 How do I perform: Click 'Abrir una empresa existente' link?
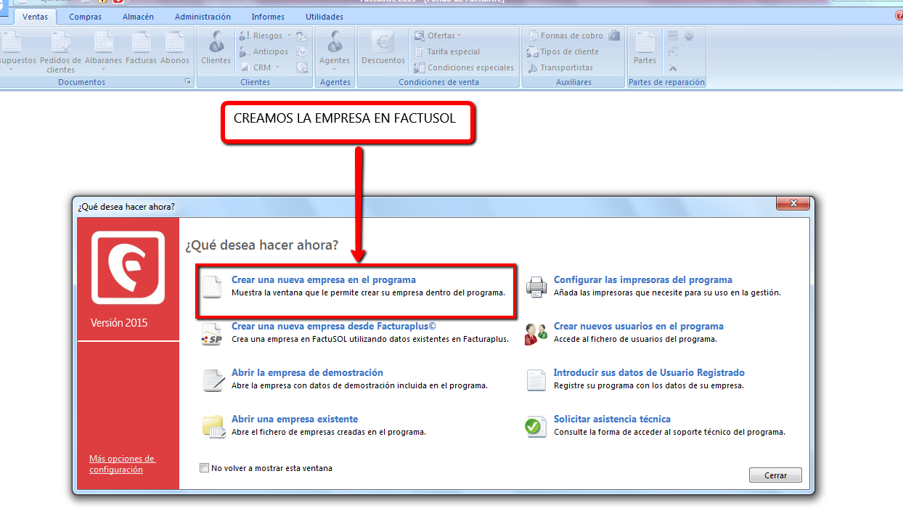(295, 419)
